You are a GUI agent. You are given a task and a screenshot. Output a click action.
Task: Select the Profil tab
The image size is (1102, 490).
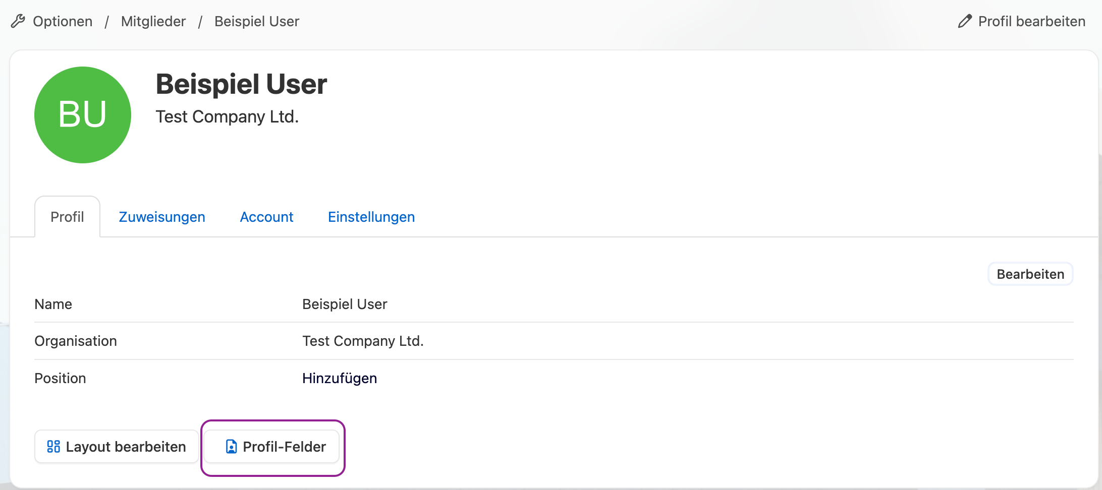click(67, 217)
